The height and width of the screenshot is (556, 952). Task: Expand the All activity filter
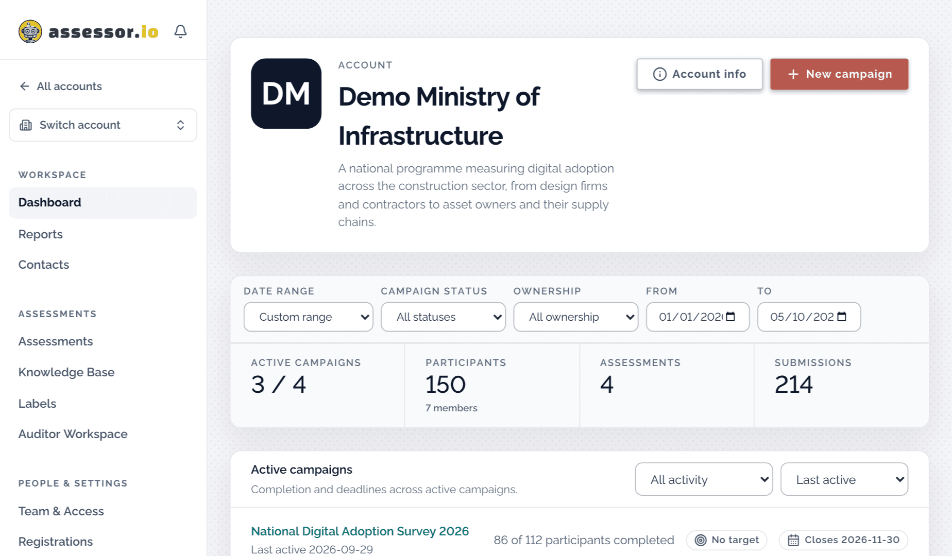[x=704, y=479]
